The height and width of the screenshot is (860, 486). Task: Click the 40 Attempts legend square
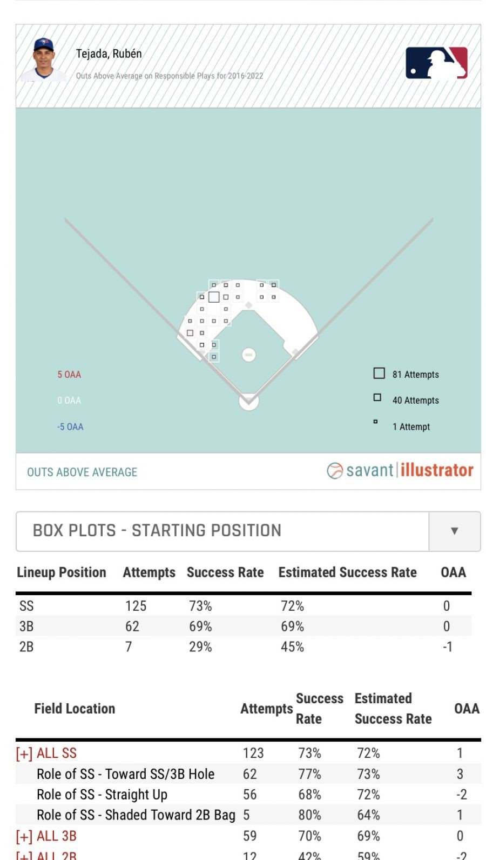pos(377,398)
